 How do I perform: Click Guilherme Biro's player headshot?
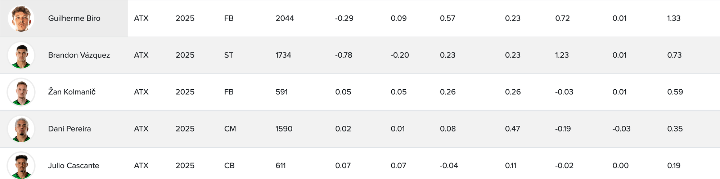click(21, 18)
